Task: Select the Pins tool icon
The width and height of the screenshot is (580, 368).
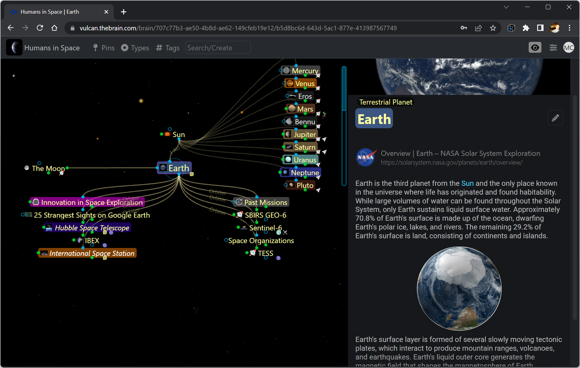Action: click(95, 48)
